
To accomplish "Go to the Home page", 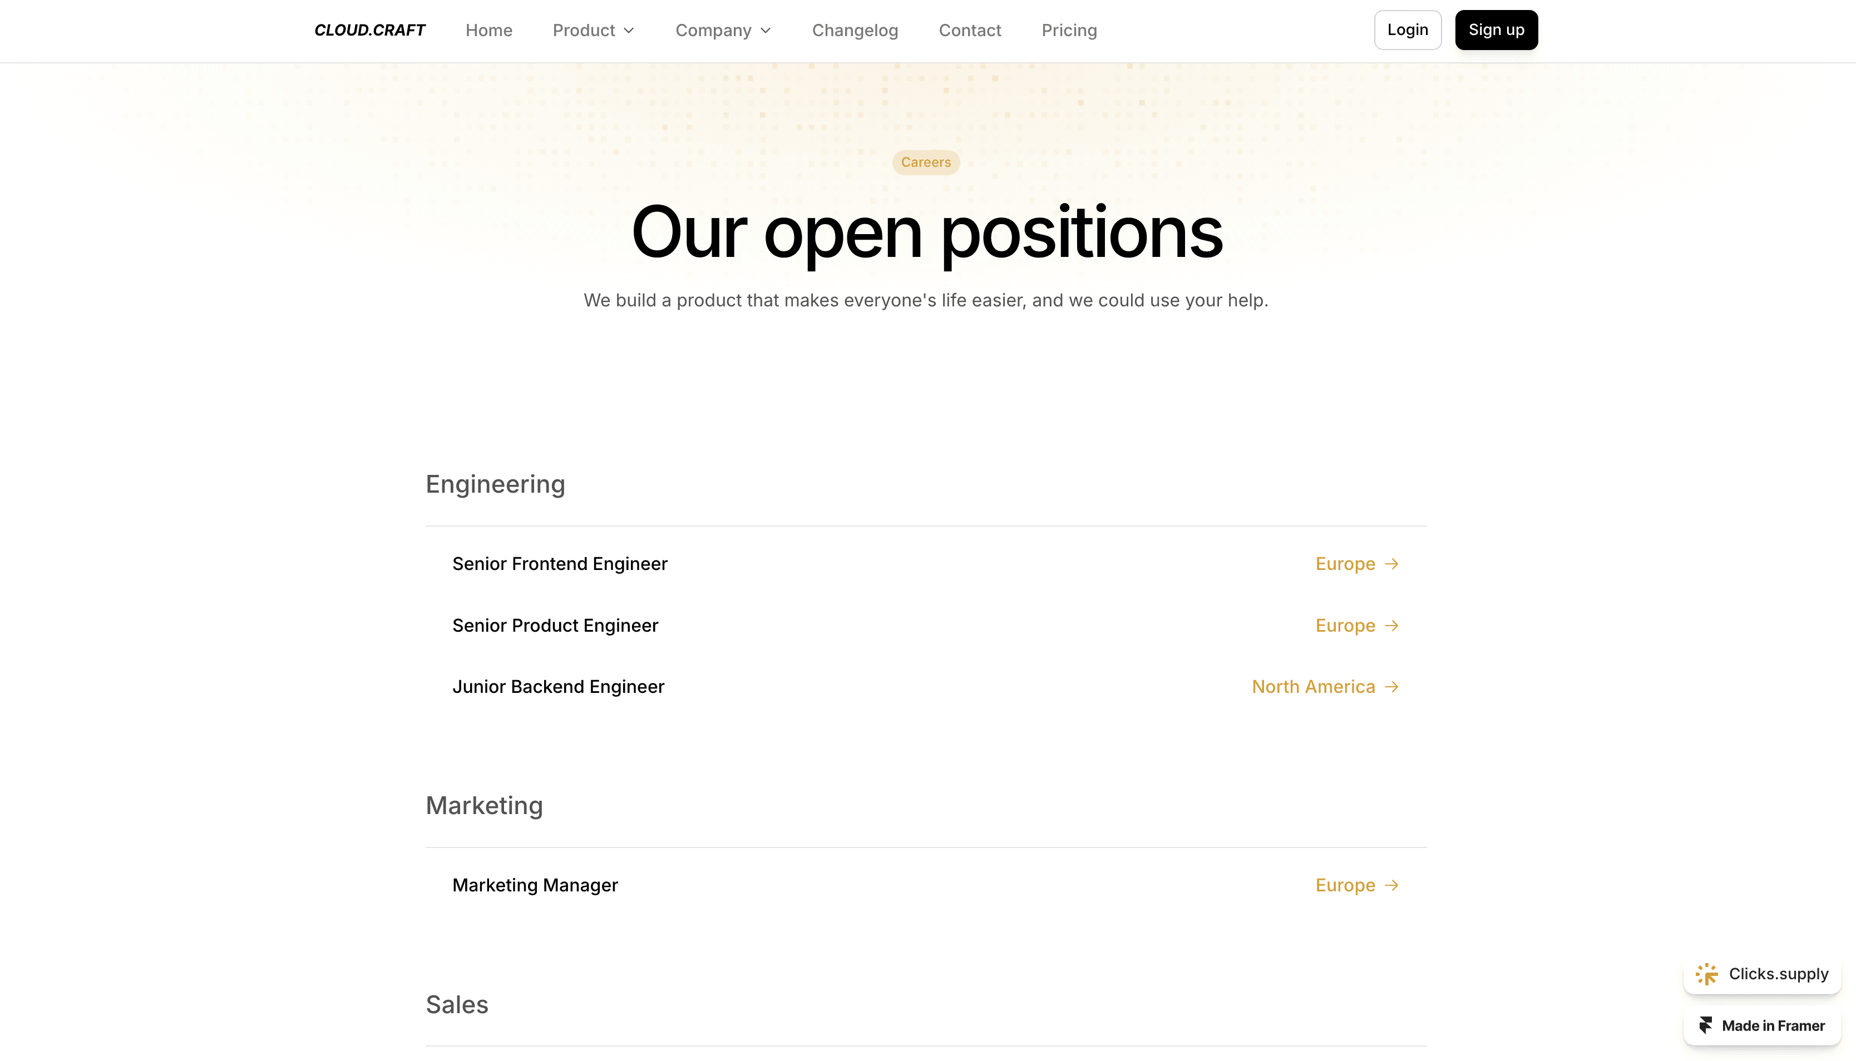I will (488, 31).
